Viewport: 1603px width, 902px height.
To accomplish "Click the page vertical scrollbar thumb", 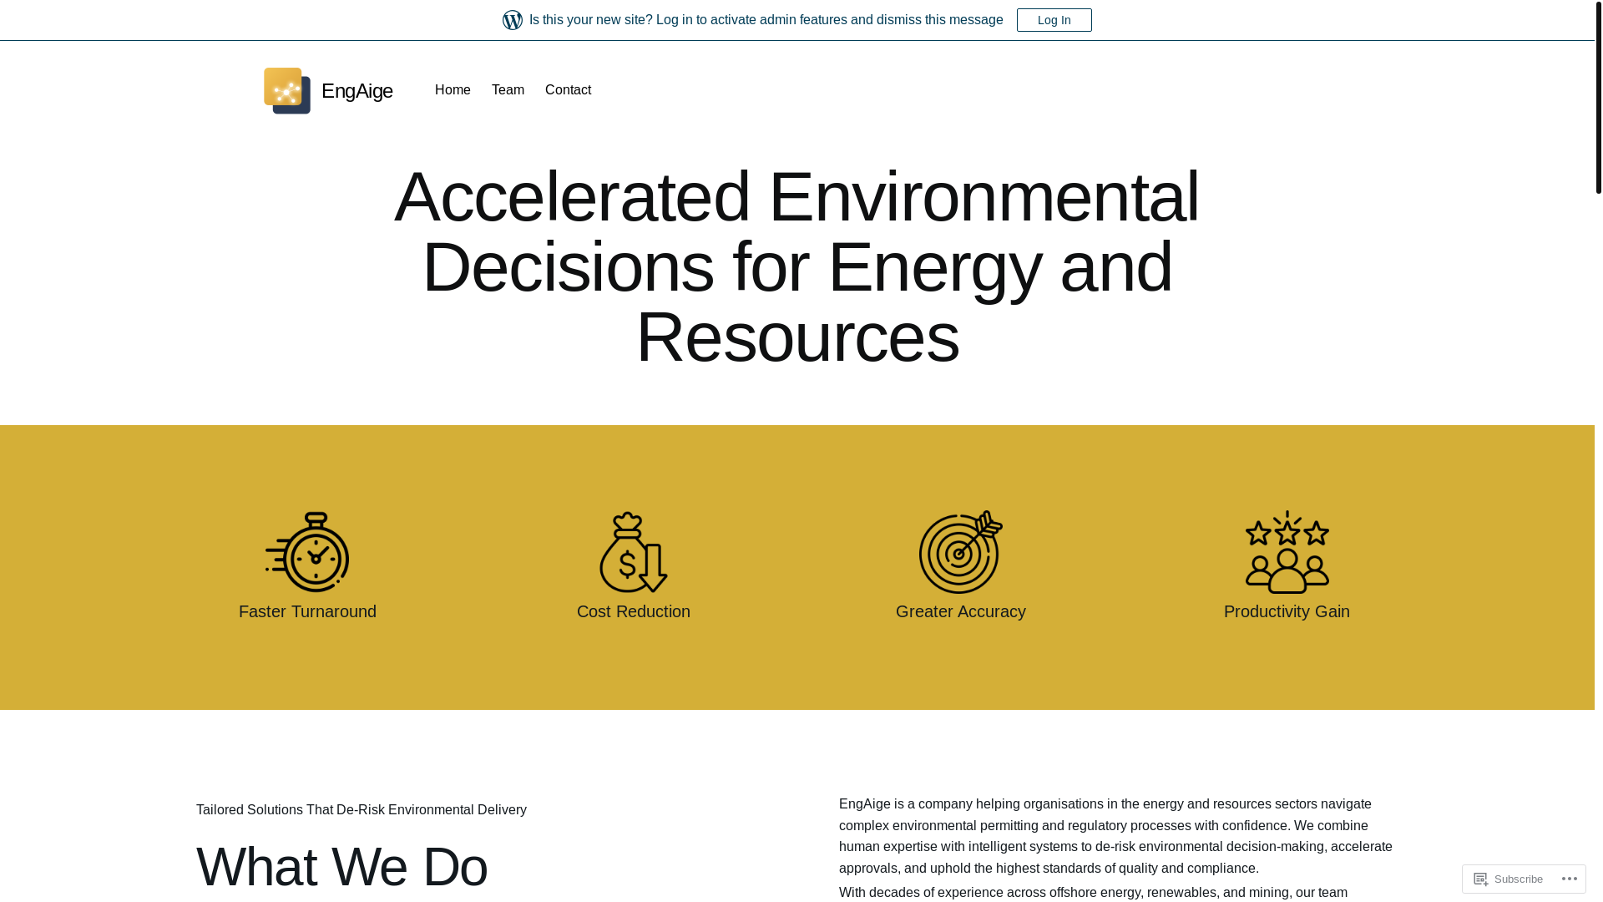I will pyautogui.click(x=1599, y=97).
